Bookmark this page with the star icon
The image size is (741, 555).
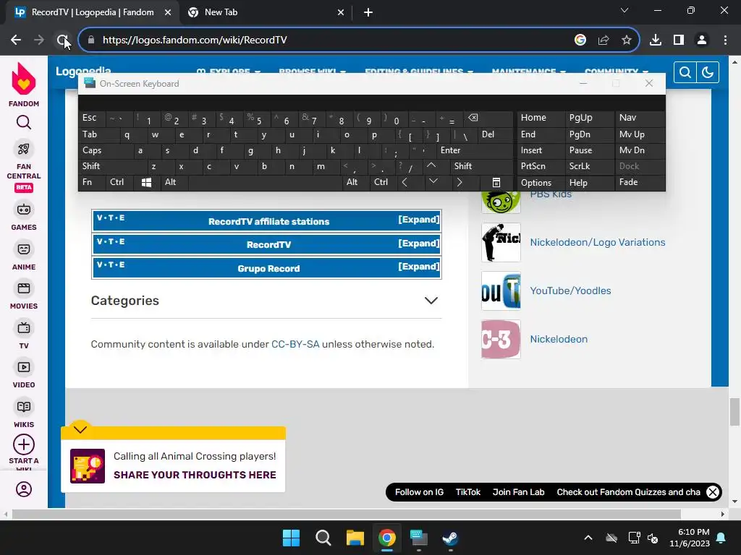[x=626, y=40]
